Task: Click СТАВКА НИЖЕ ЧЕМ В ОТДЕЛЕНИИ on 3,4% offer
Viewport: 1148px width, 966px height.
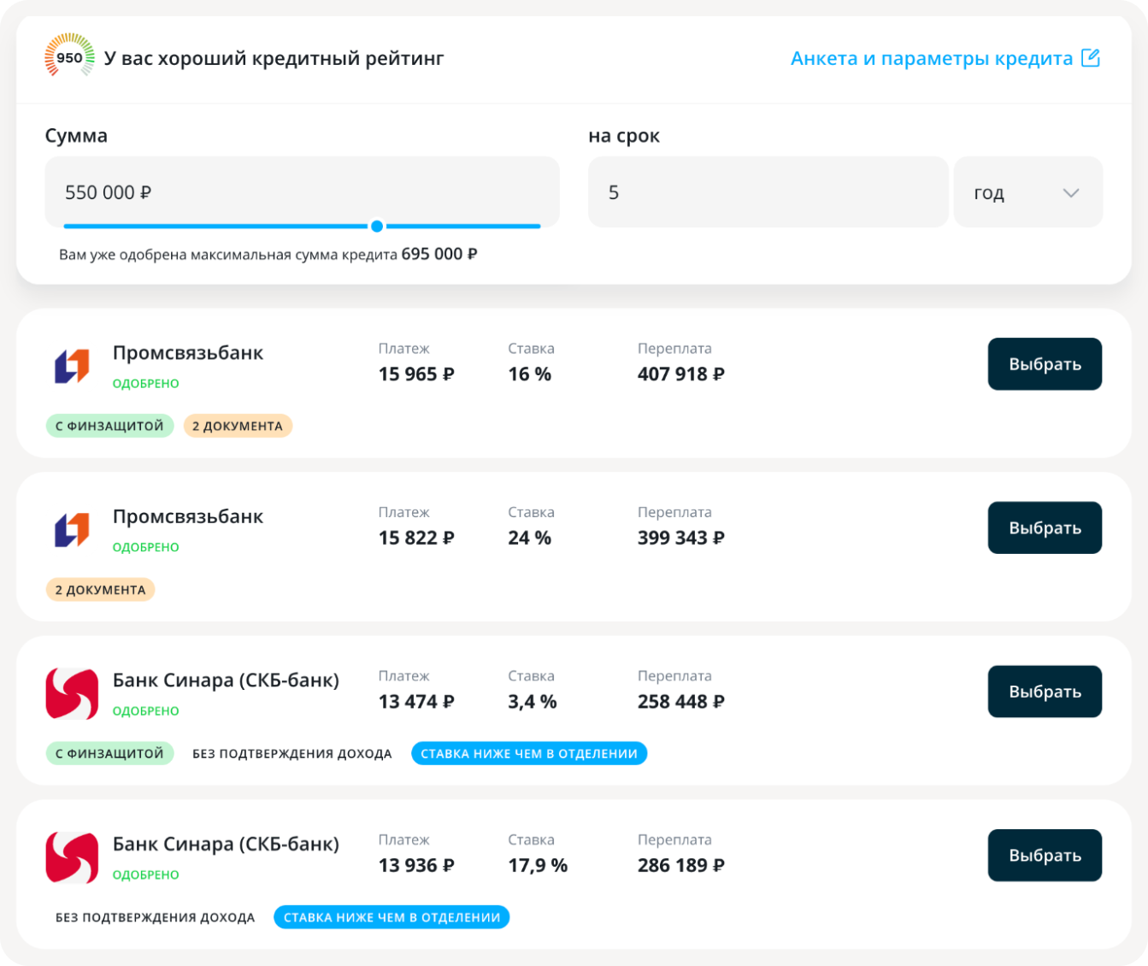Action: 528,754
